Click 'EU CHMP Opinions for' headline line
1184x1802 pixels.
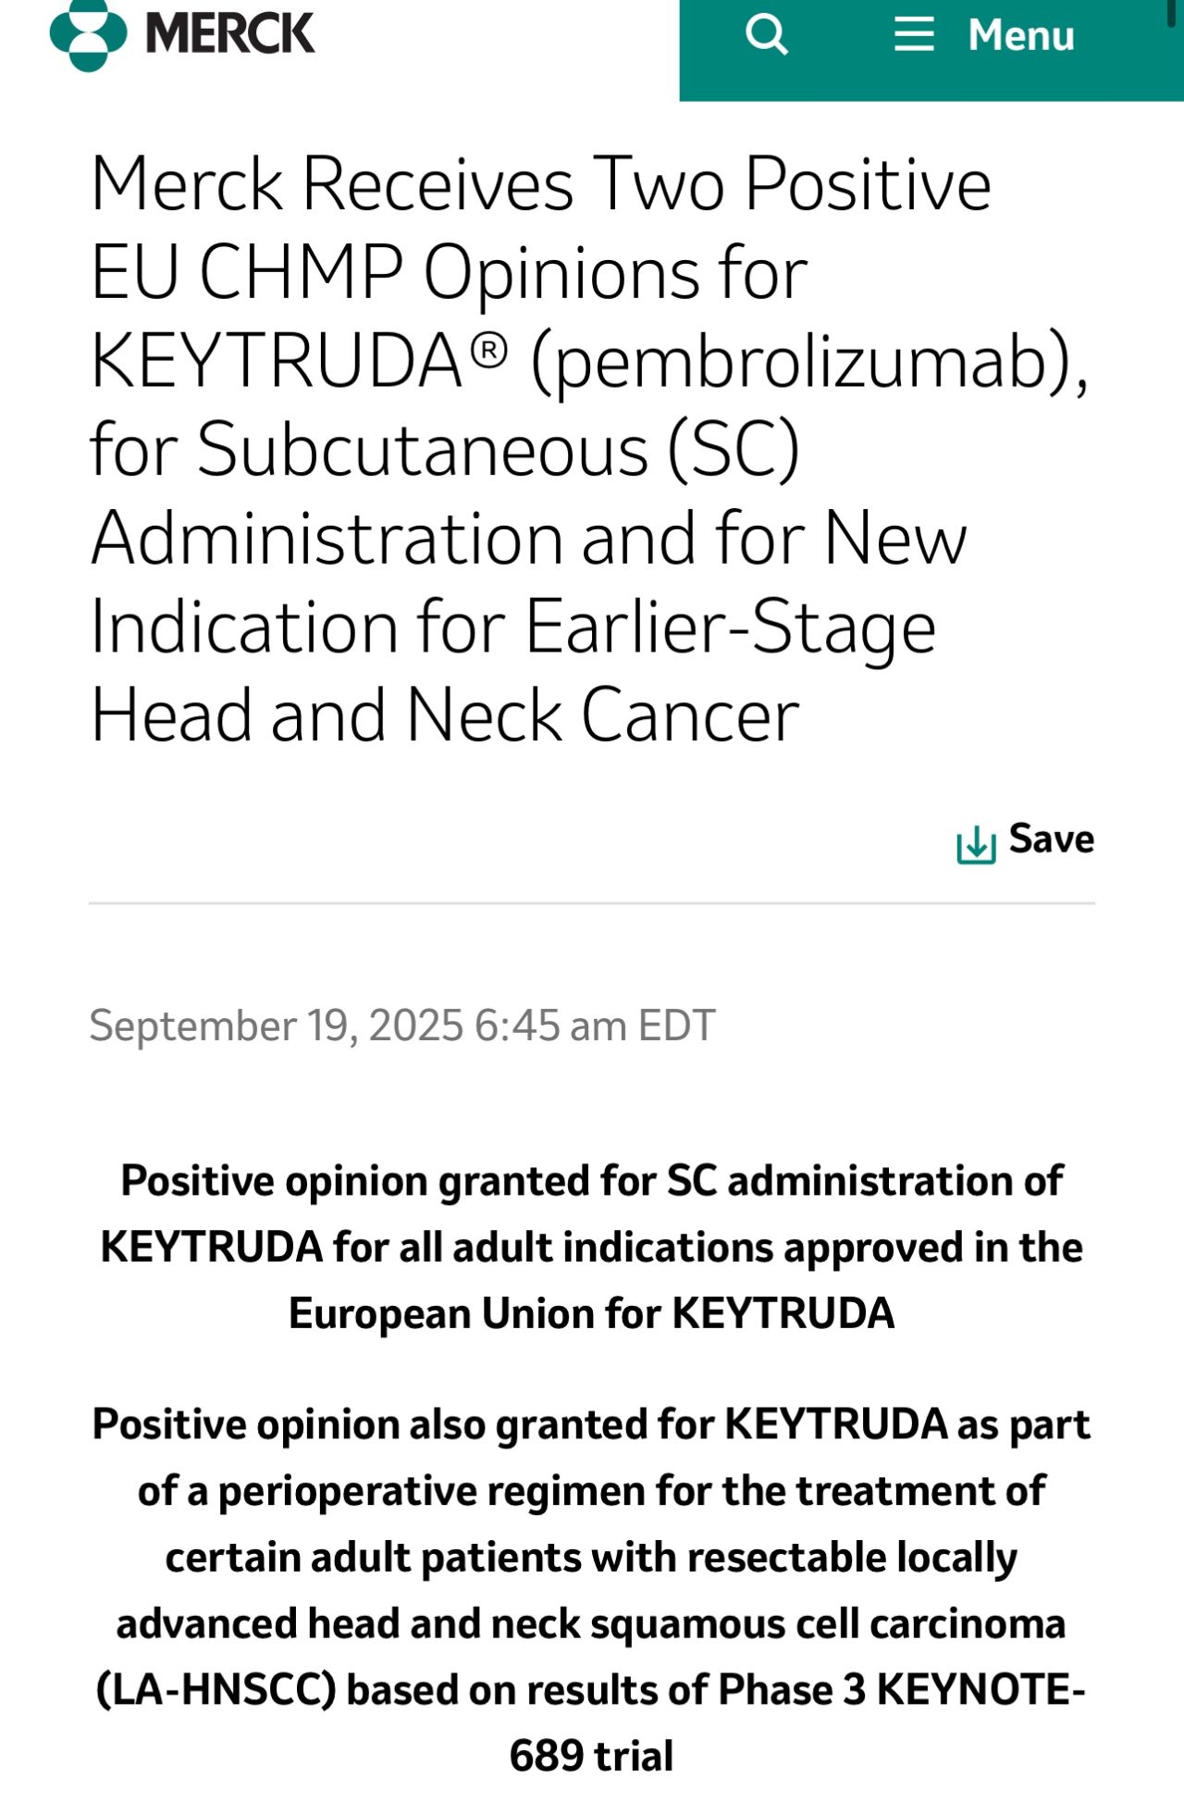pyautogui.click(x=450, y=273)
